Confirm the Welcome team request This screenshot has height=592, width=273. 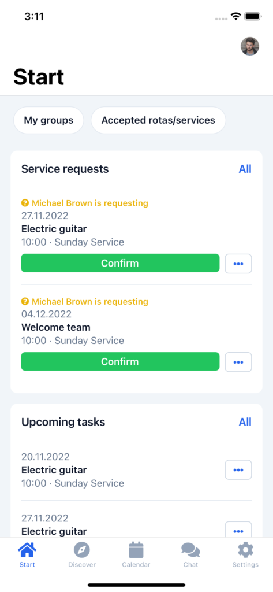coord(120,362)
